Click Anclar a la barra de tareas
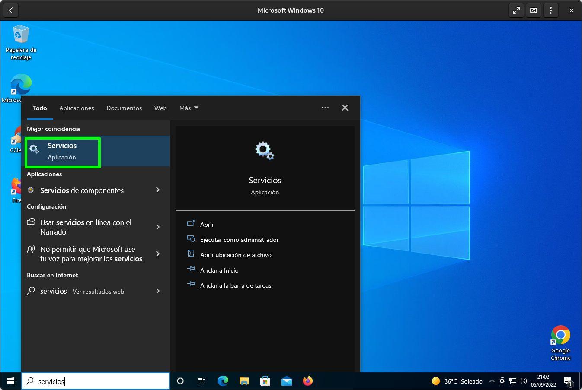The height and width of the screenshot is (390, 582). click(x=236, y=285)
